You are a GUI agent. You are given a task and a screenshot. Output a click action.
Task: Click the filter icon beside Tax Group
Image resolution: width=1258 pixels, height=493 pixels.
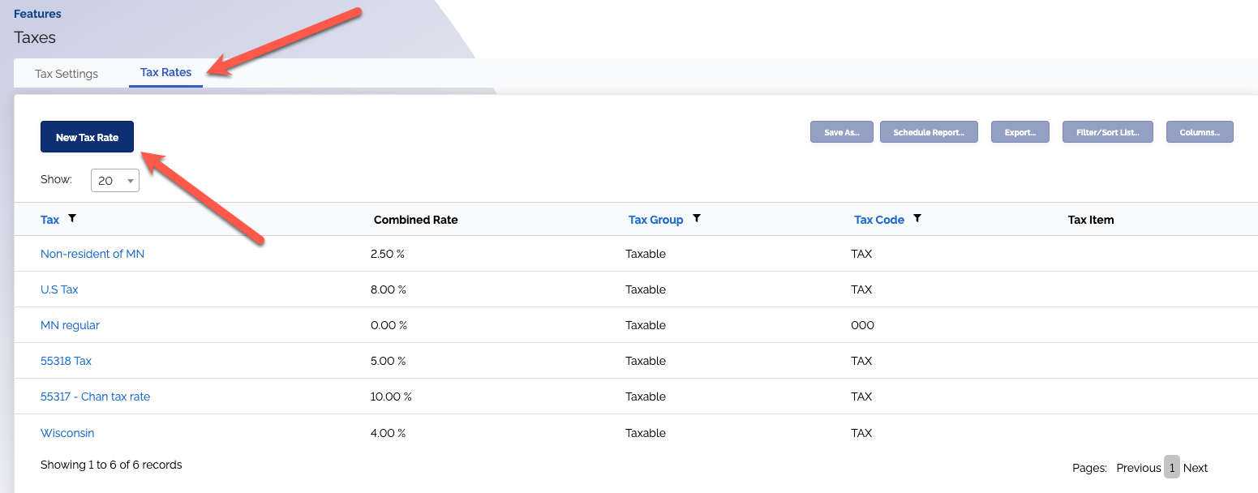coord(697,219)
